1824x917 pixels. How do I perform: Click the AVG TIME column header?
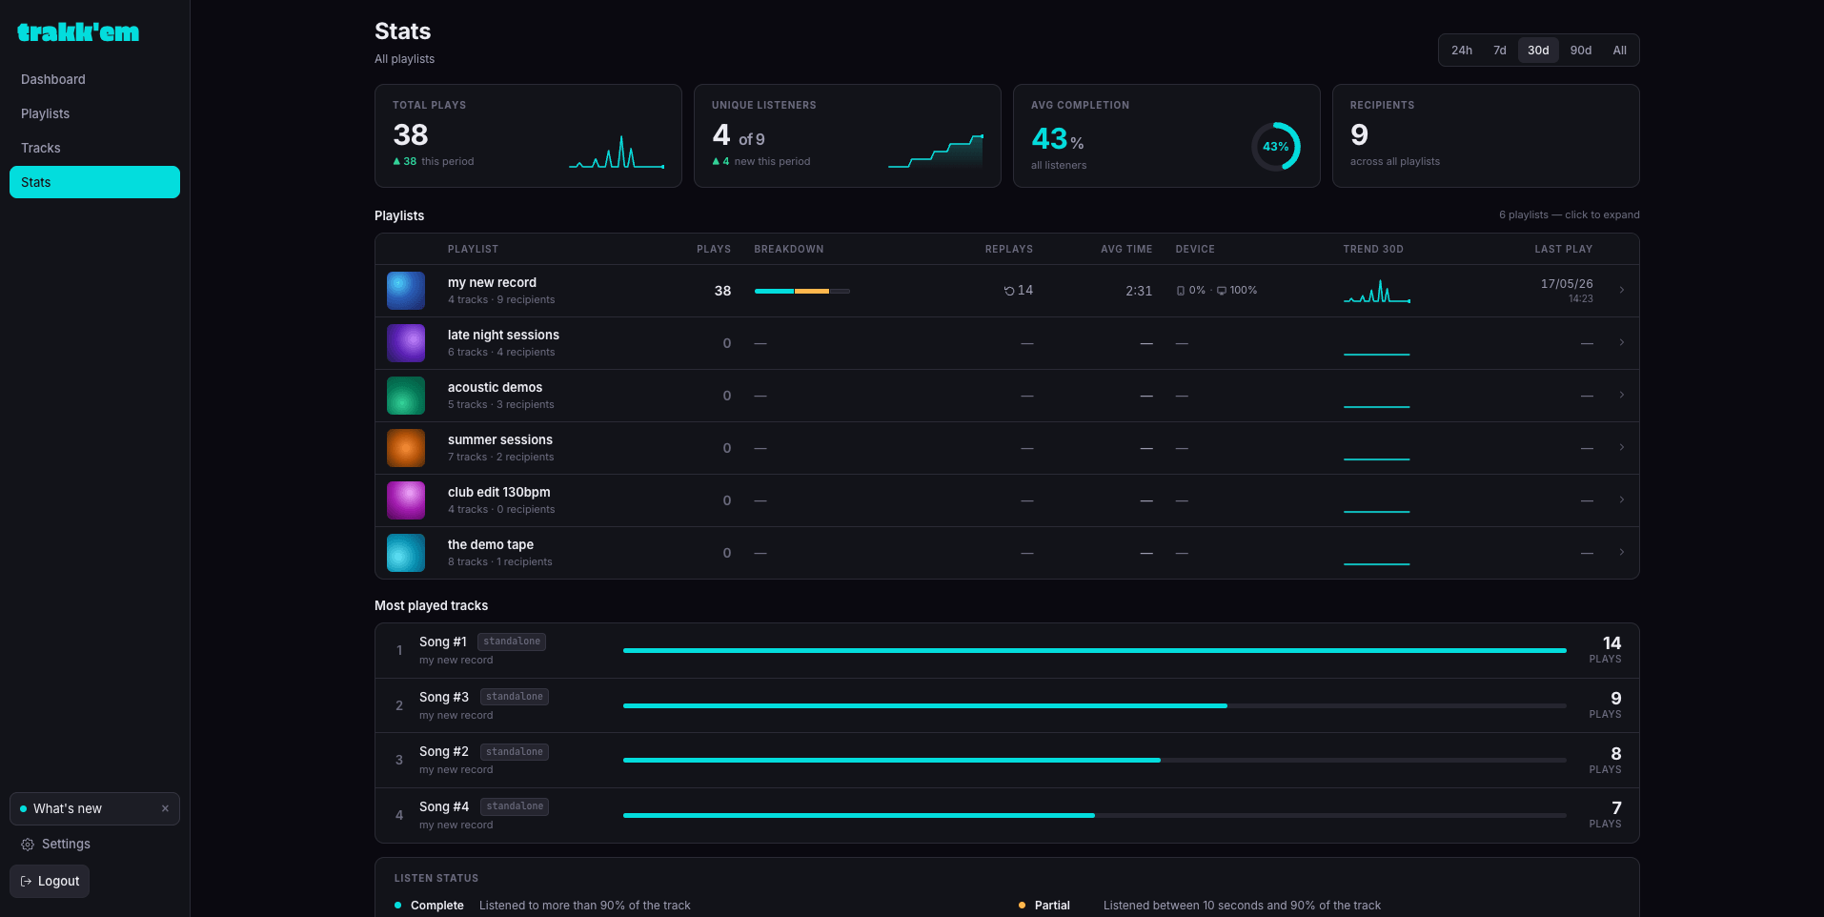pos(1126,249)
